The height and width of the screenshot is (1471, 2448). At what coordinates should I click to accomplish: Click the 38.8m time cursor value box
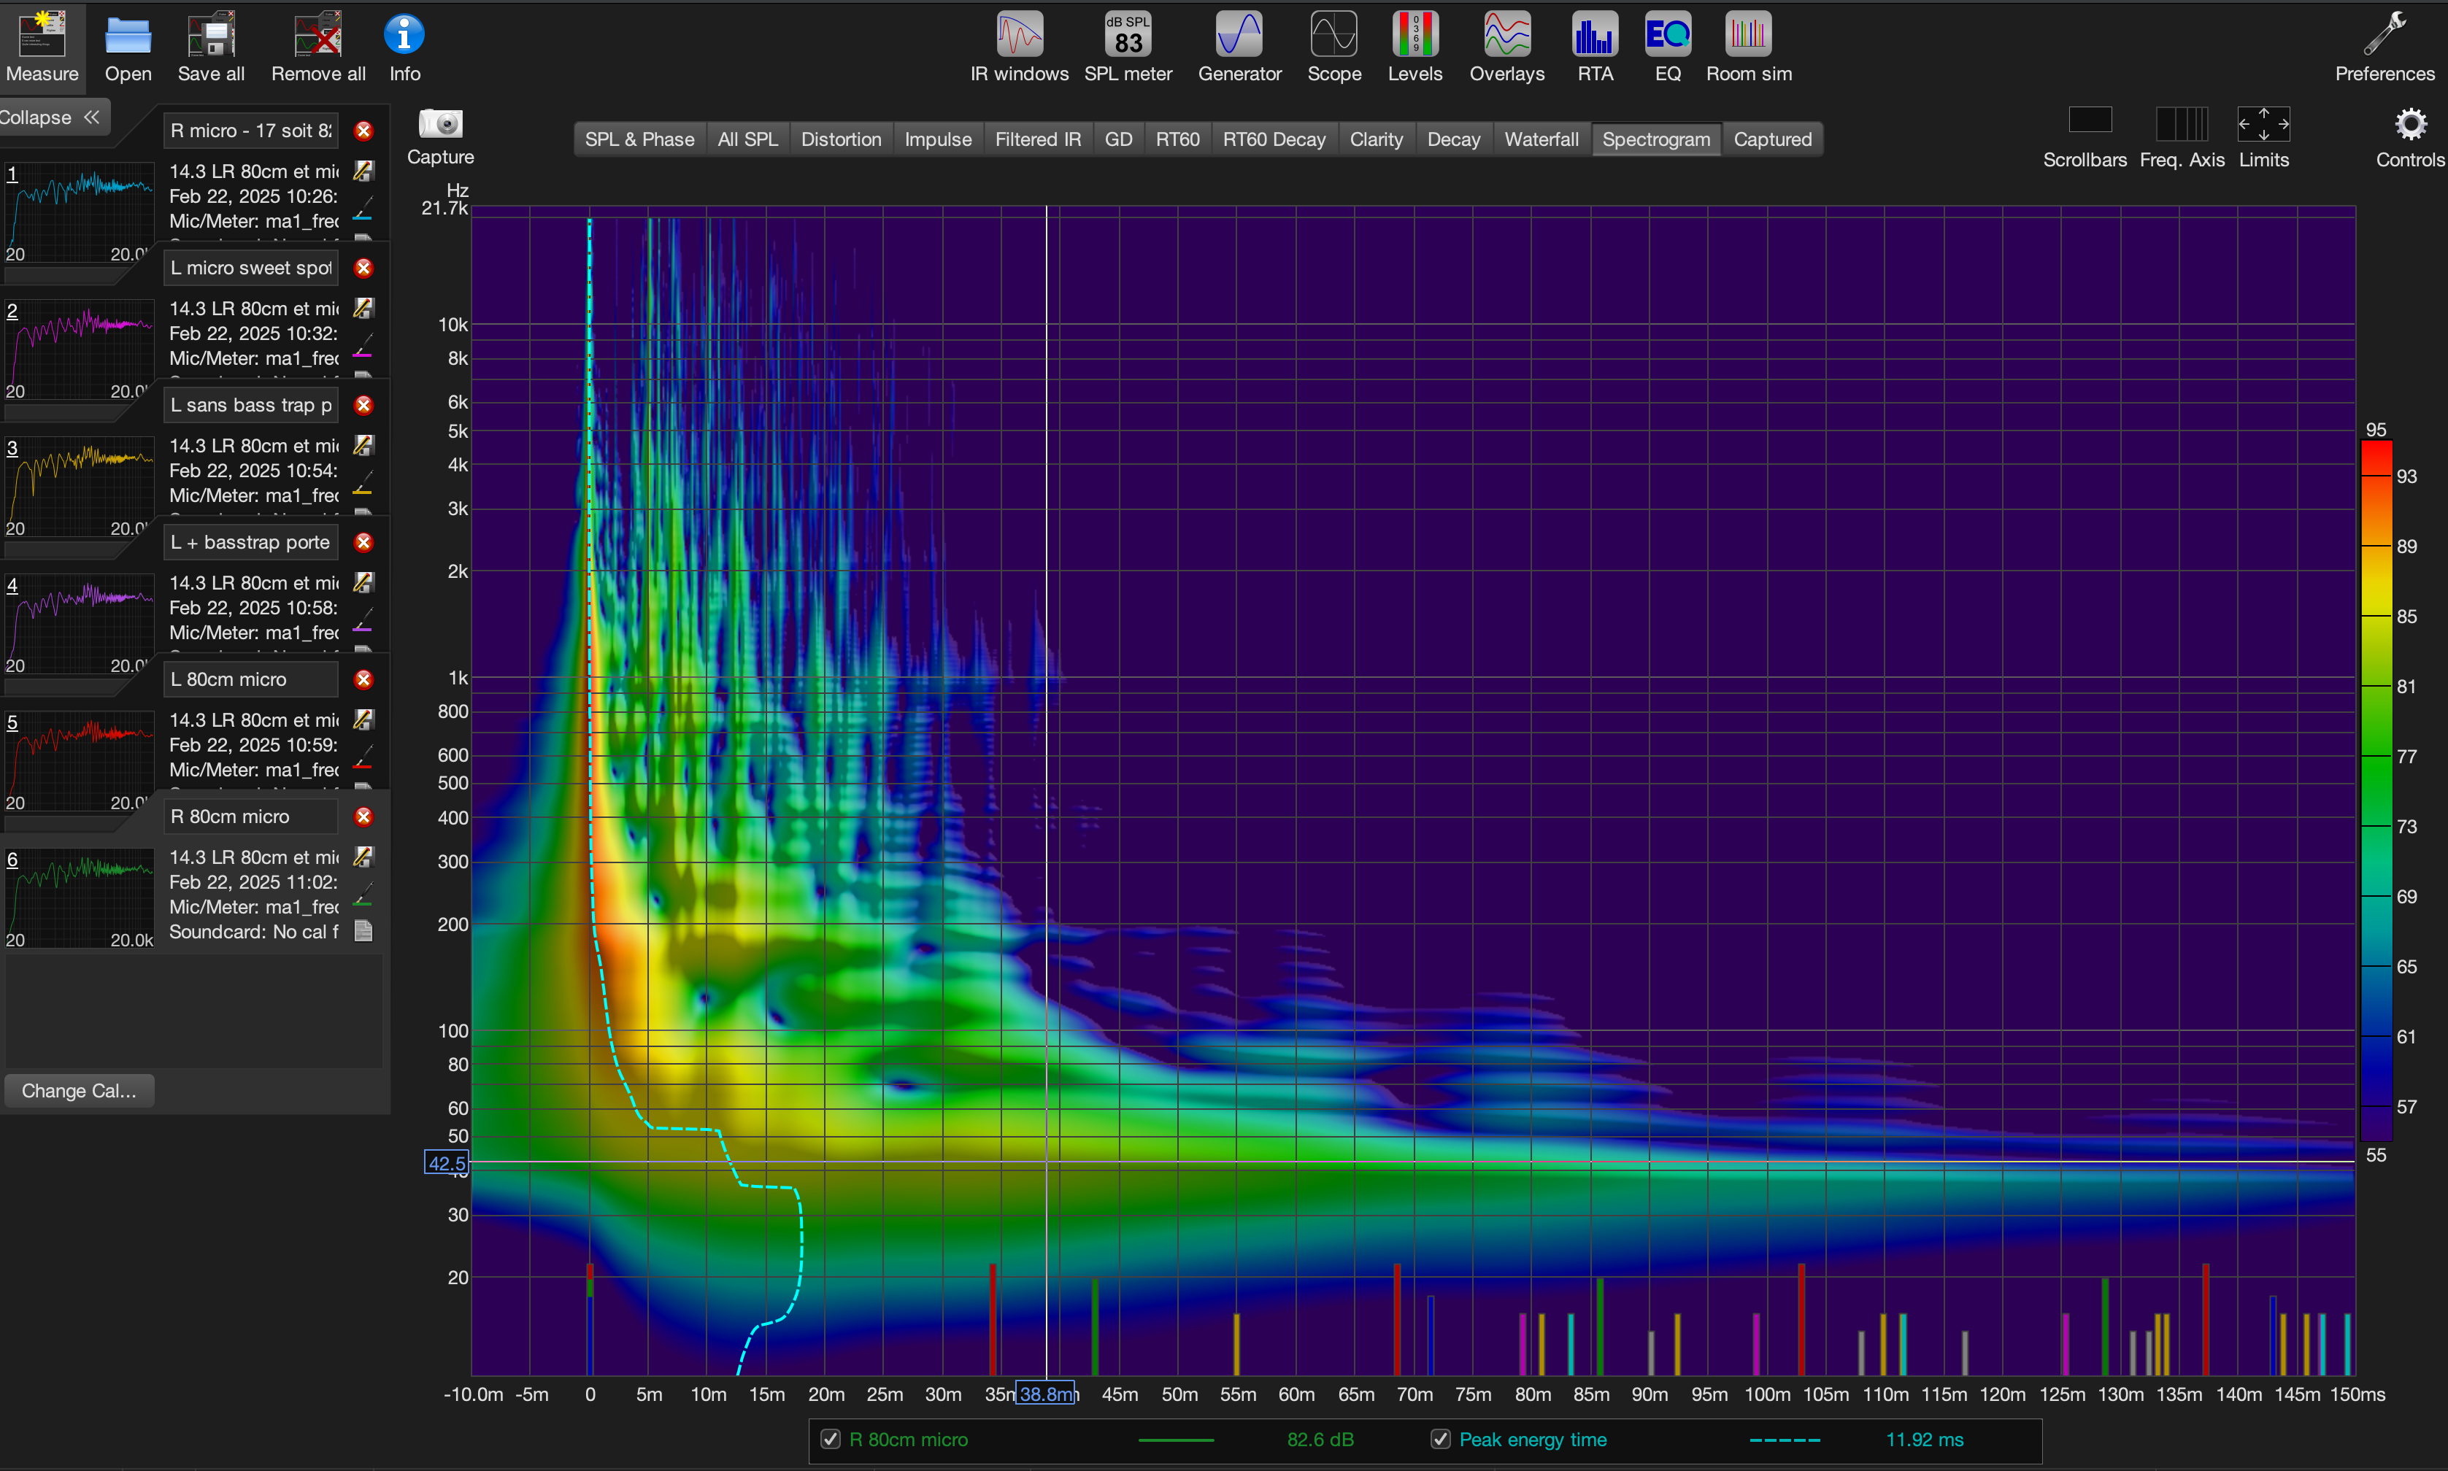tap(1045, 1394)
